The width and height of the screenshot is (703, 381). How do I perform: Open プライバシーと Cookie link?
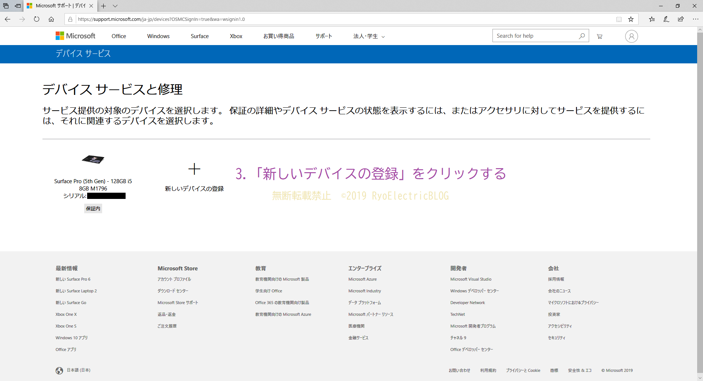[523, 370]
